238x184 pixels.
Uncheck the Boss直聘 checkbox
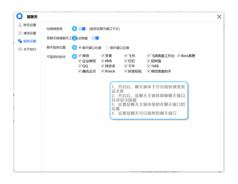pyautogui.click(x=179, y=56)
